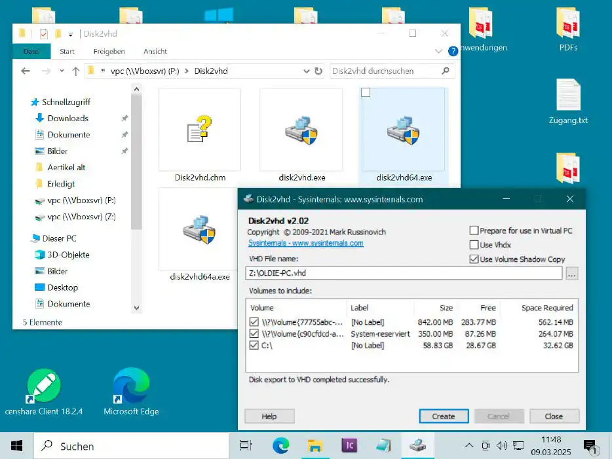Open the Sysinternals website link

(305, 243)
